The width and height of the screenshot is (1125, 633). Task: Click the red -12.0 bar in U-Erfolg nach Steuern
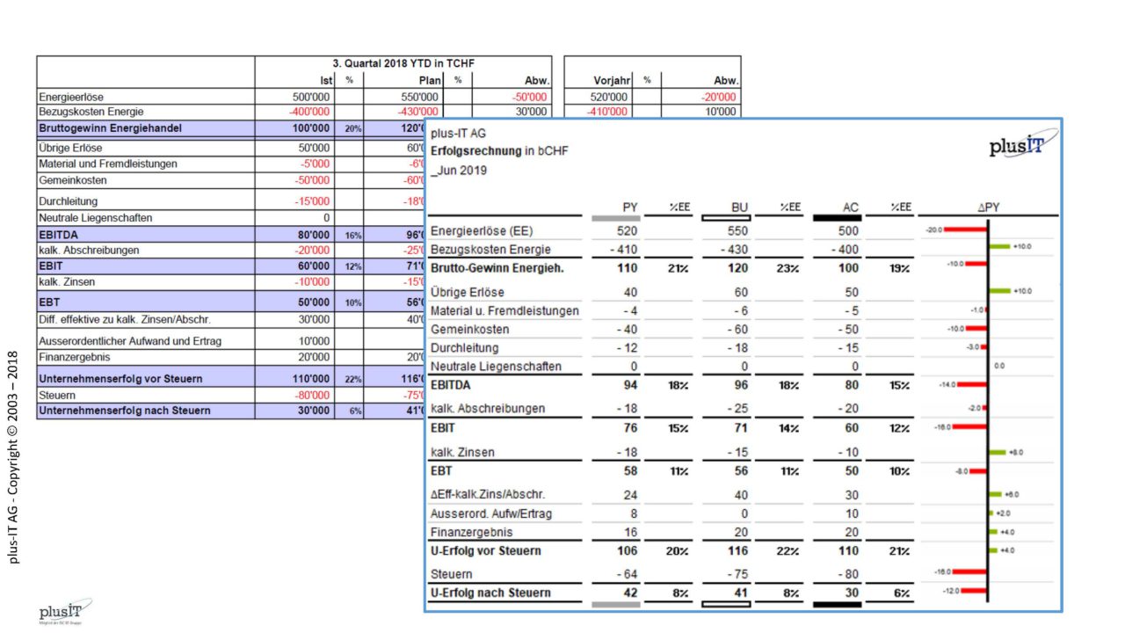pos(975,591)
